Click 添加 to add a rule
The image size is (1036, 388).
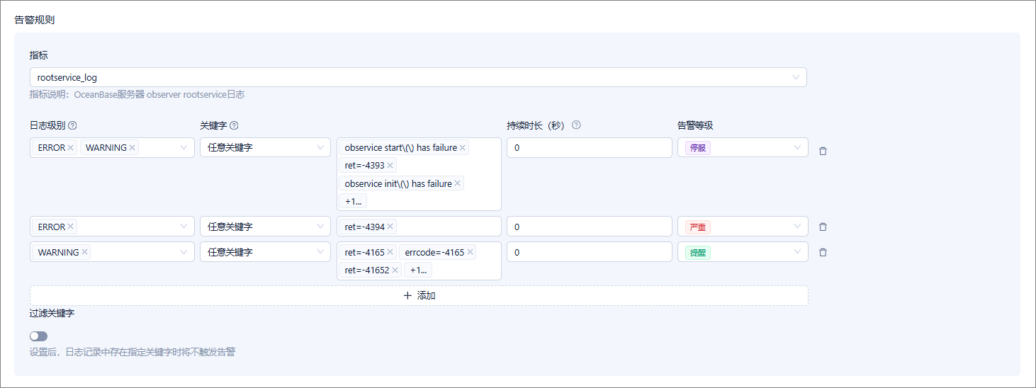(x=419, y=295)
